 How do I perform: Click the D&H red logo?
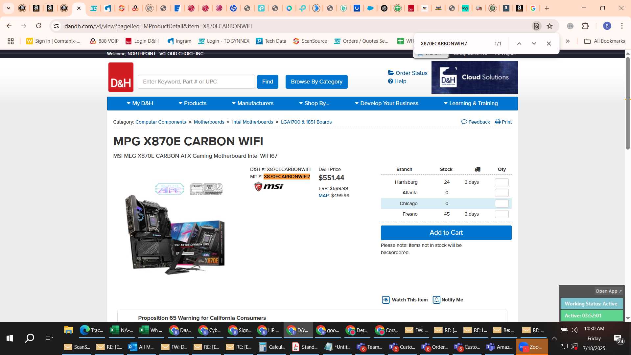click(121, 77)
